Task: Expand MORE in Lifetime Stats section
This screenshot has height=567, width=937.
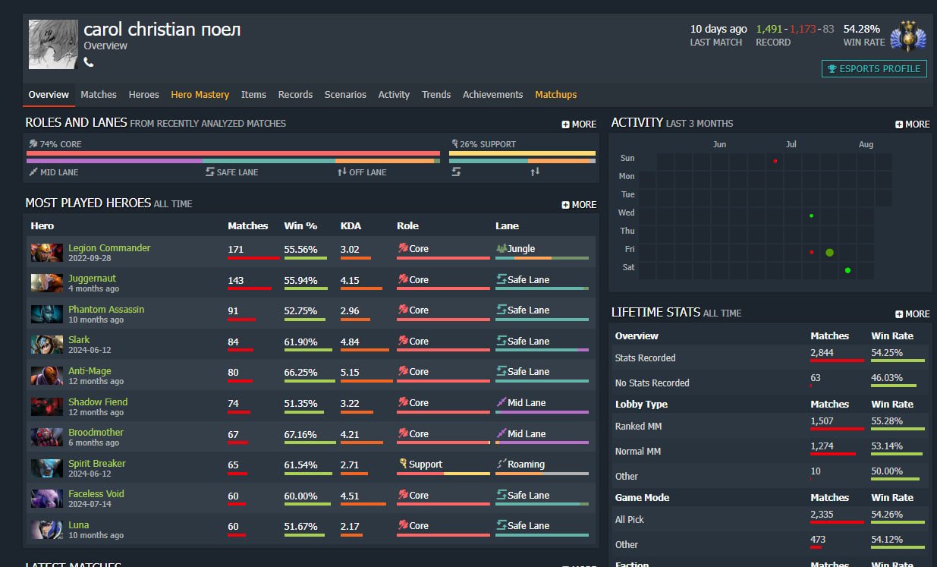Action: (x=912, y=313)
